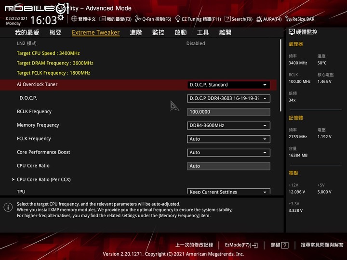The height and width of the screenshot is (260, 347).
Task: Click the 16384 MB capacity value
Action: [x=298, y=156]
